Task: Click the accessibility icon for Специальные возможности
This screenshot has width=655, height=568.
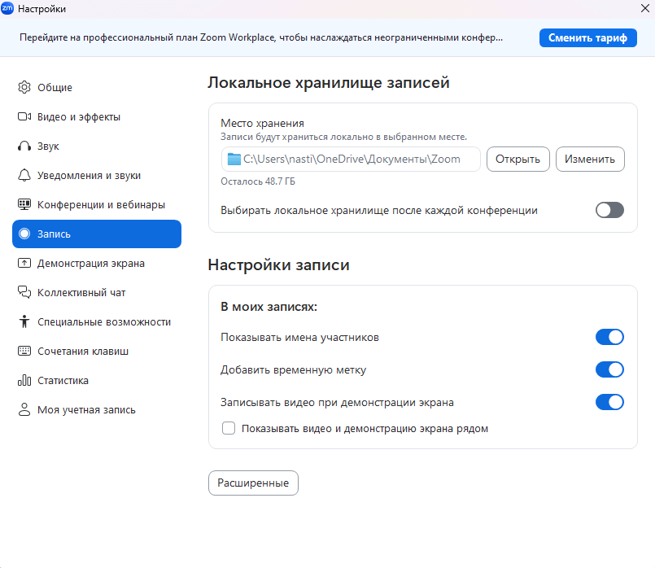Action: click(24, 322)
